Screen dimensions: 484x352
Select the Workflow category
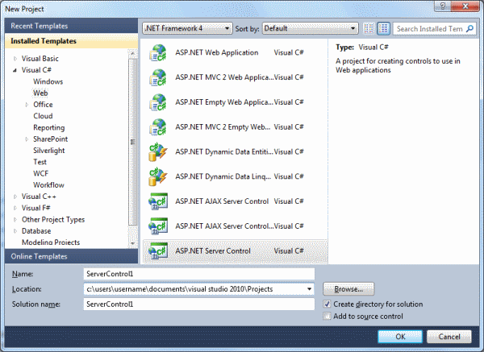coord(48,185)
